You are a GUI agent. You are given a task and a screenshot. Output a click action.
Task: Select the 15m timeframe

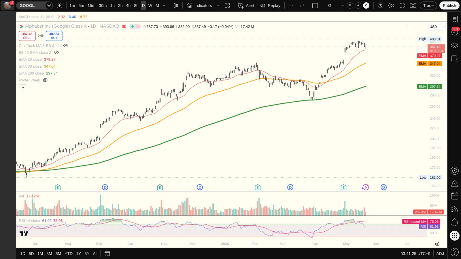(91, 5)
